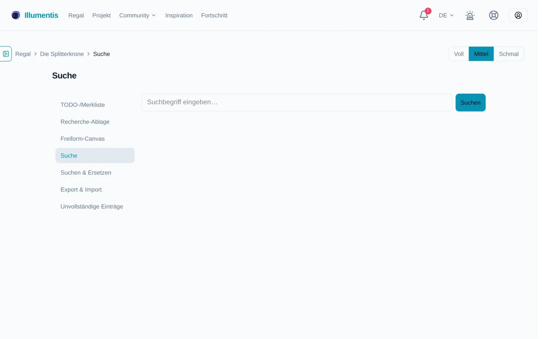542x339 pixels.
Task: Collapse the sidebar panel icon
Action: point(6,54)
